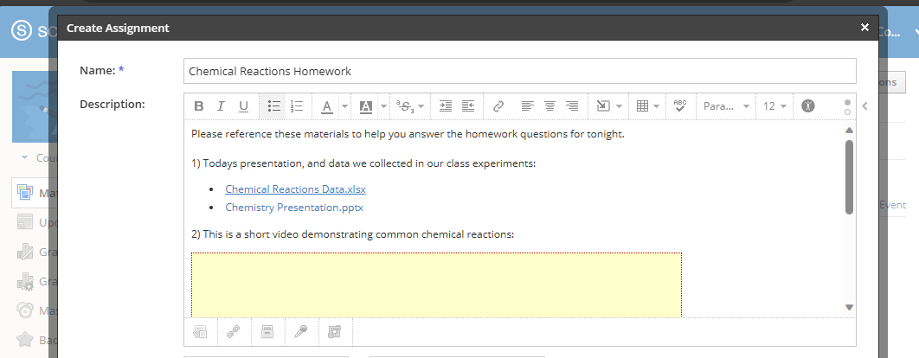
Task: Attach a link from the bottom toolbar
Action: tap(234, 332)
